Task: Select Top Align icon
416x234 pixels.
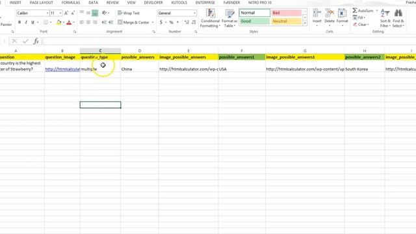Action: click(x=82, y=13)
